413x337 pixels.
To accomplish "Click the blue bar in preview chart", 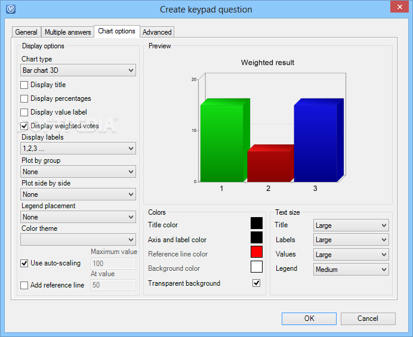I will 319,140.
